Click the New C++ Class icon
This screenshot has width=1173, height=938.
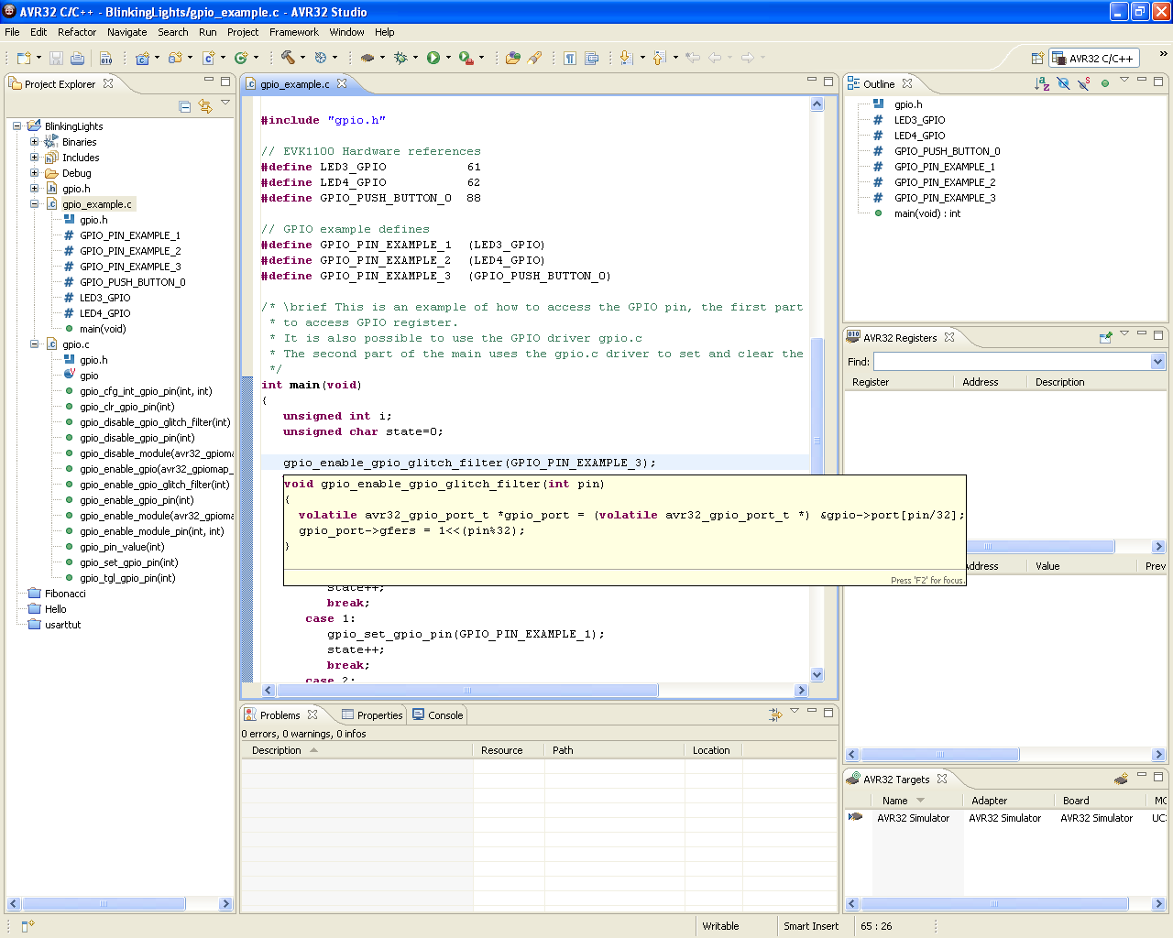(x=241, y=58)
